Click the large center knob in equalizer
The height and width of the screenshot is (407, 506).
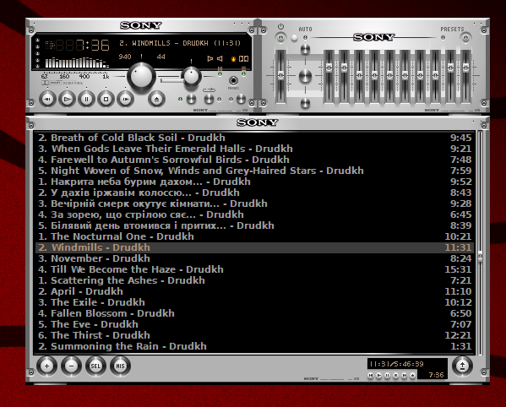pos(305,77)
